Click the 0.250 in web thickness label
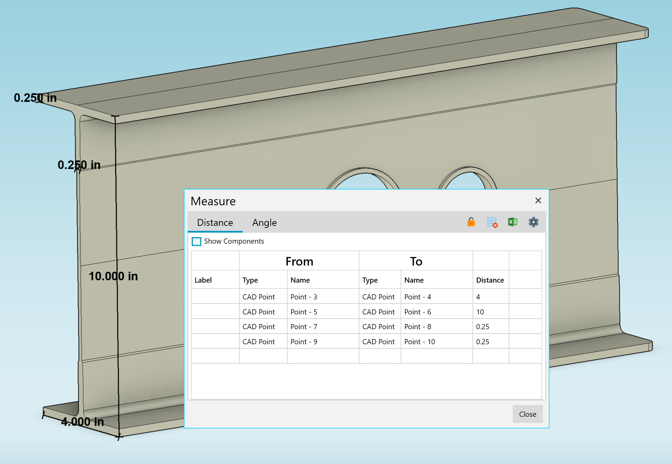This screenshot has height=464, width=672. pyautogui.click(x=79, y=165)
